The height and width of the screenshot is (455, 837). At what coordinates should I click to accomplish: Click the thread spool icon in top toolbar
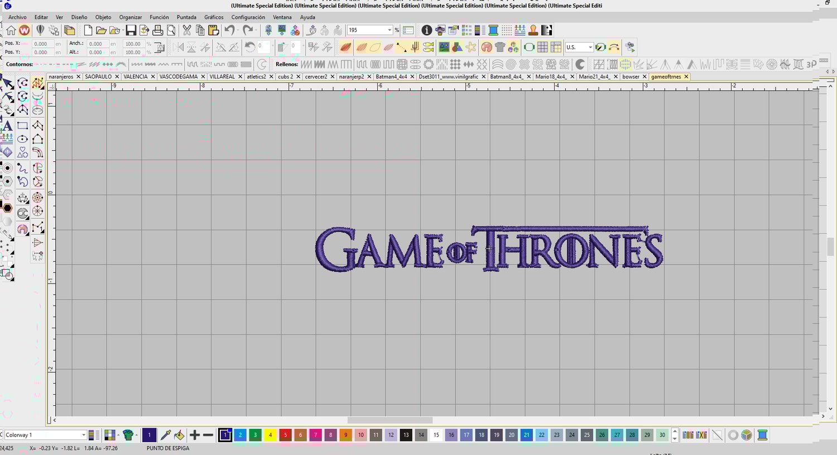coord(493,30)
